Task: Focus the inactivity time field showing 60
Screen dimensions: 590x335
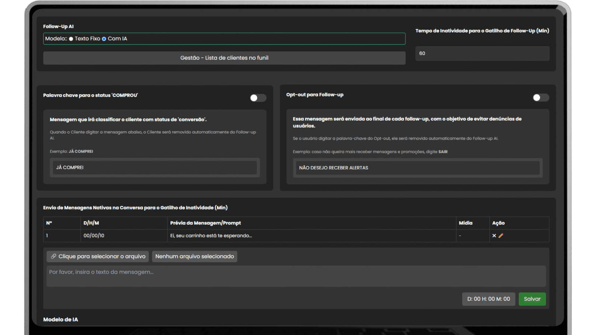Action: (482, 53)
